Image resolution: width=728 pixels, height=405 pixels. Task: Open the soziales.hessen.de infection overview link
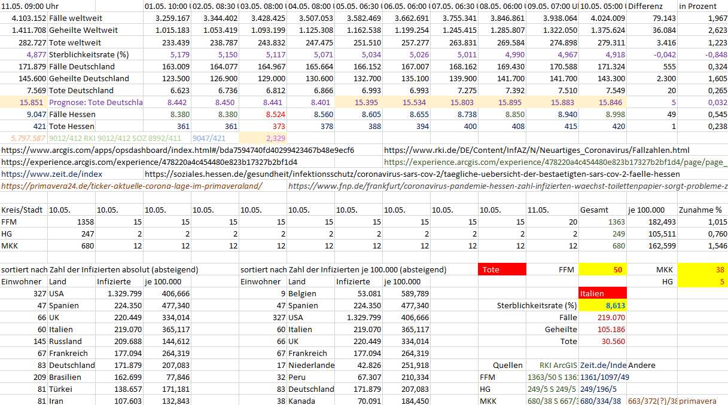pos(412,174)
